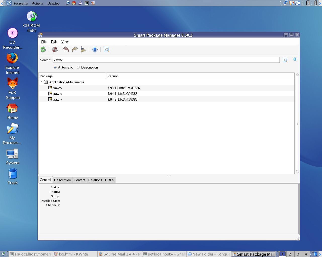Open the File menu
The image size is (322, 257).
coord(44,42)
